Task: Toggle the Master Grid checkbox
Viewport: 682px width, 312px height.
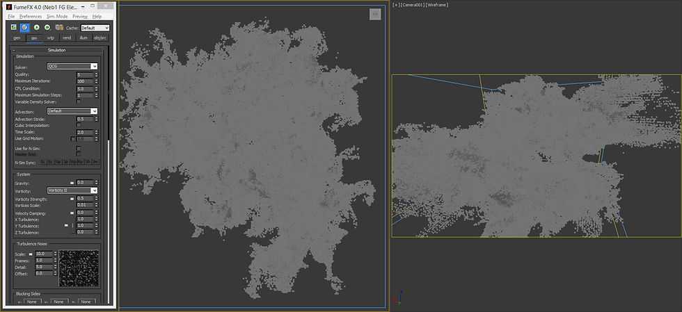Action: [79, 154]
